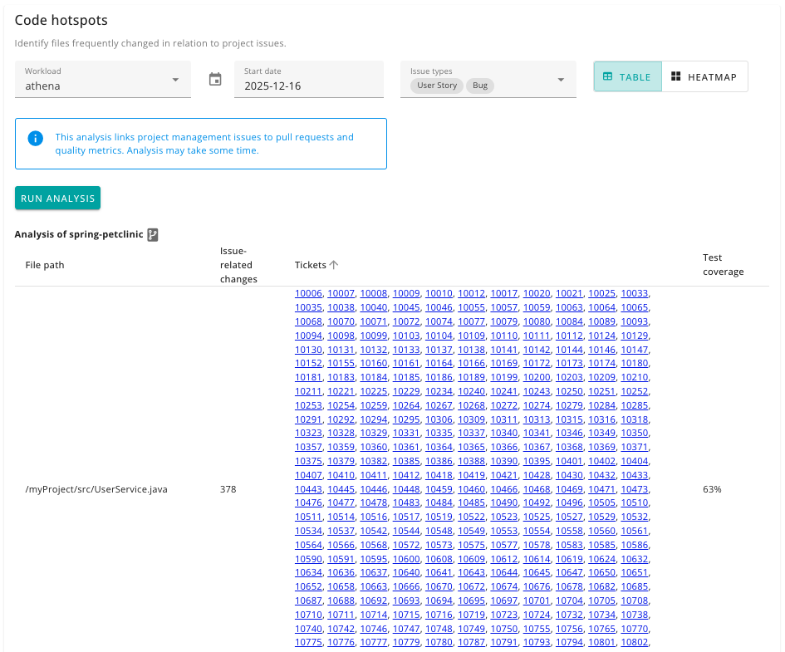785x652 pixels.
Task: Deselect the User Story issue type chip
Action: pyautogui.click(x=439, y=85)
